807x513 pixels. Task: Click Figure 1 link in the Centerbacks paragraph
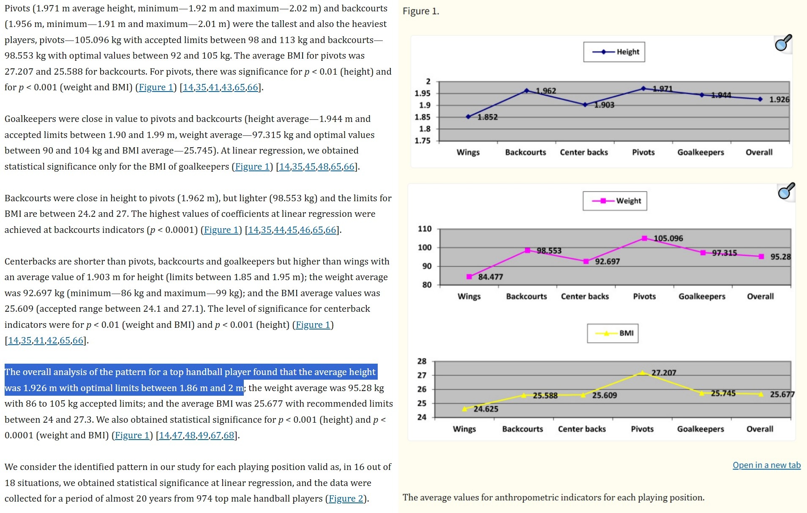[313, 325]
